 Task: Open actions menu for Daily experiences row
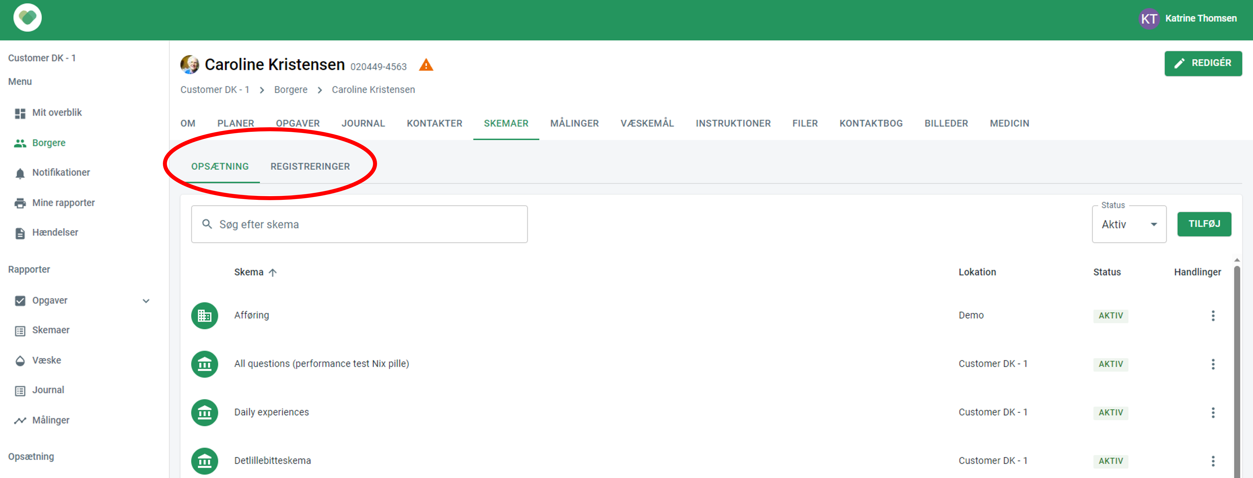pyautogui.click(x=1213, y=412)
